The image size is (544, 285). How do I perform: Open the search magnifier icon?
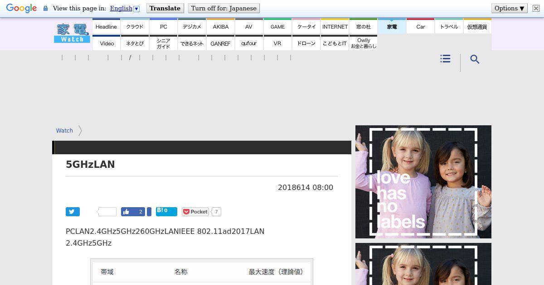pyautogui.click(x=475, y=59)
